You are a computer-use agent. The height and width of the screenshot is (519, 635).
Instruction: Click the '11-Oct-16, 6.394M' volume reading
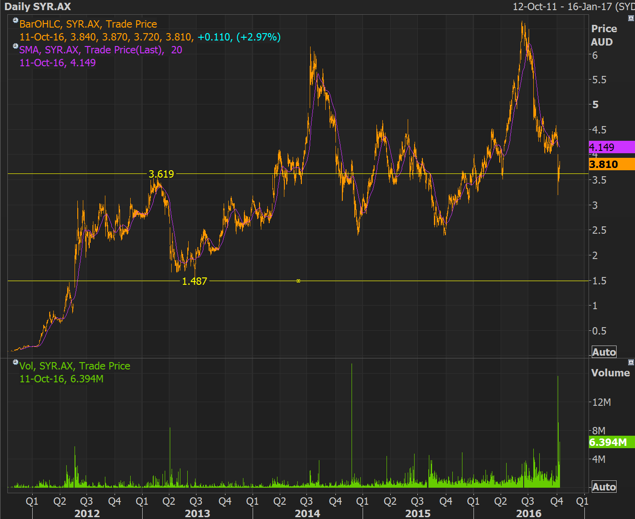tap(61, 379)
